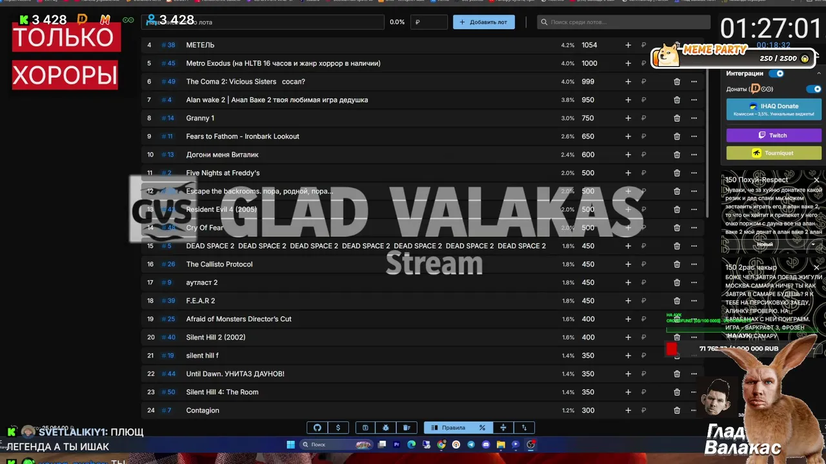Click the Tourniquet integration button
The width and height of the screenshot is (826, 464).
click(x=774, y=153)
